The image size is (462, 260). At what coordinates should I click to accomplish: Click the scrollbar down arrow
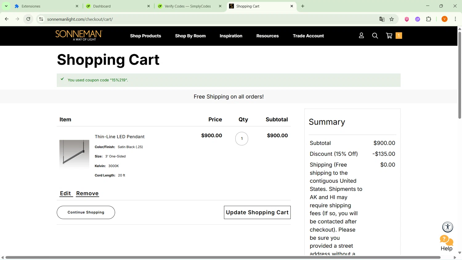pyautogui.click(x=460, y=253)
